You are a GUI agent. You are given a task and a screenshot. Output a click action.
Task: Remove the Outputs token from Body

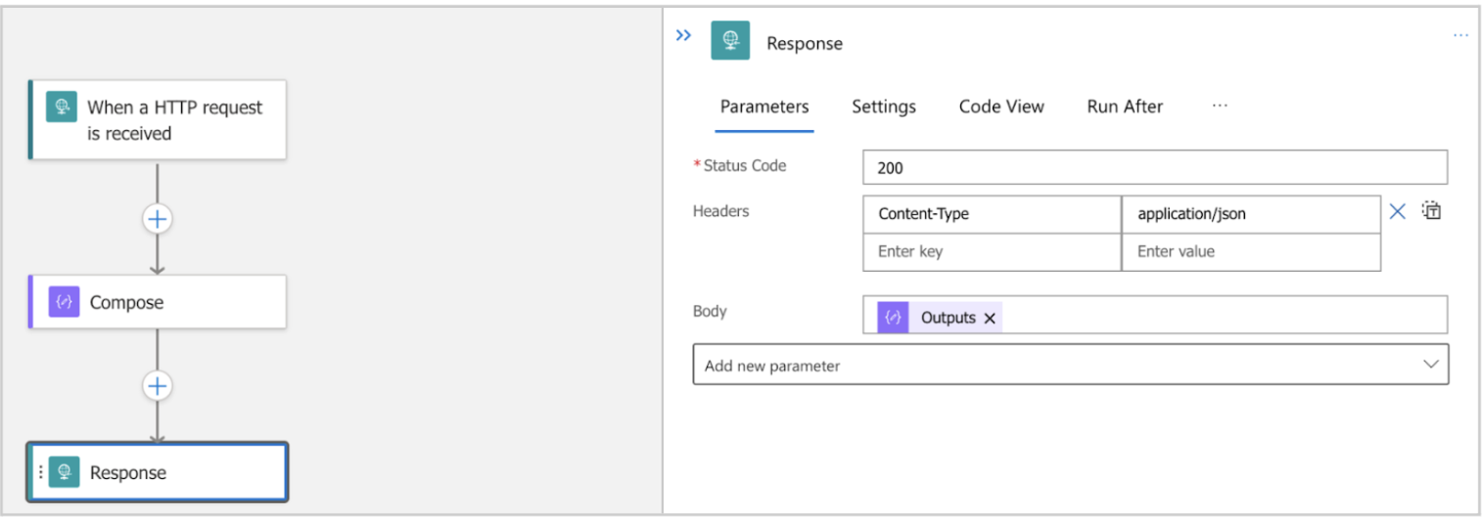point(990,318)
